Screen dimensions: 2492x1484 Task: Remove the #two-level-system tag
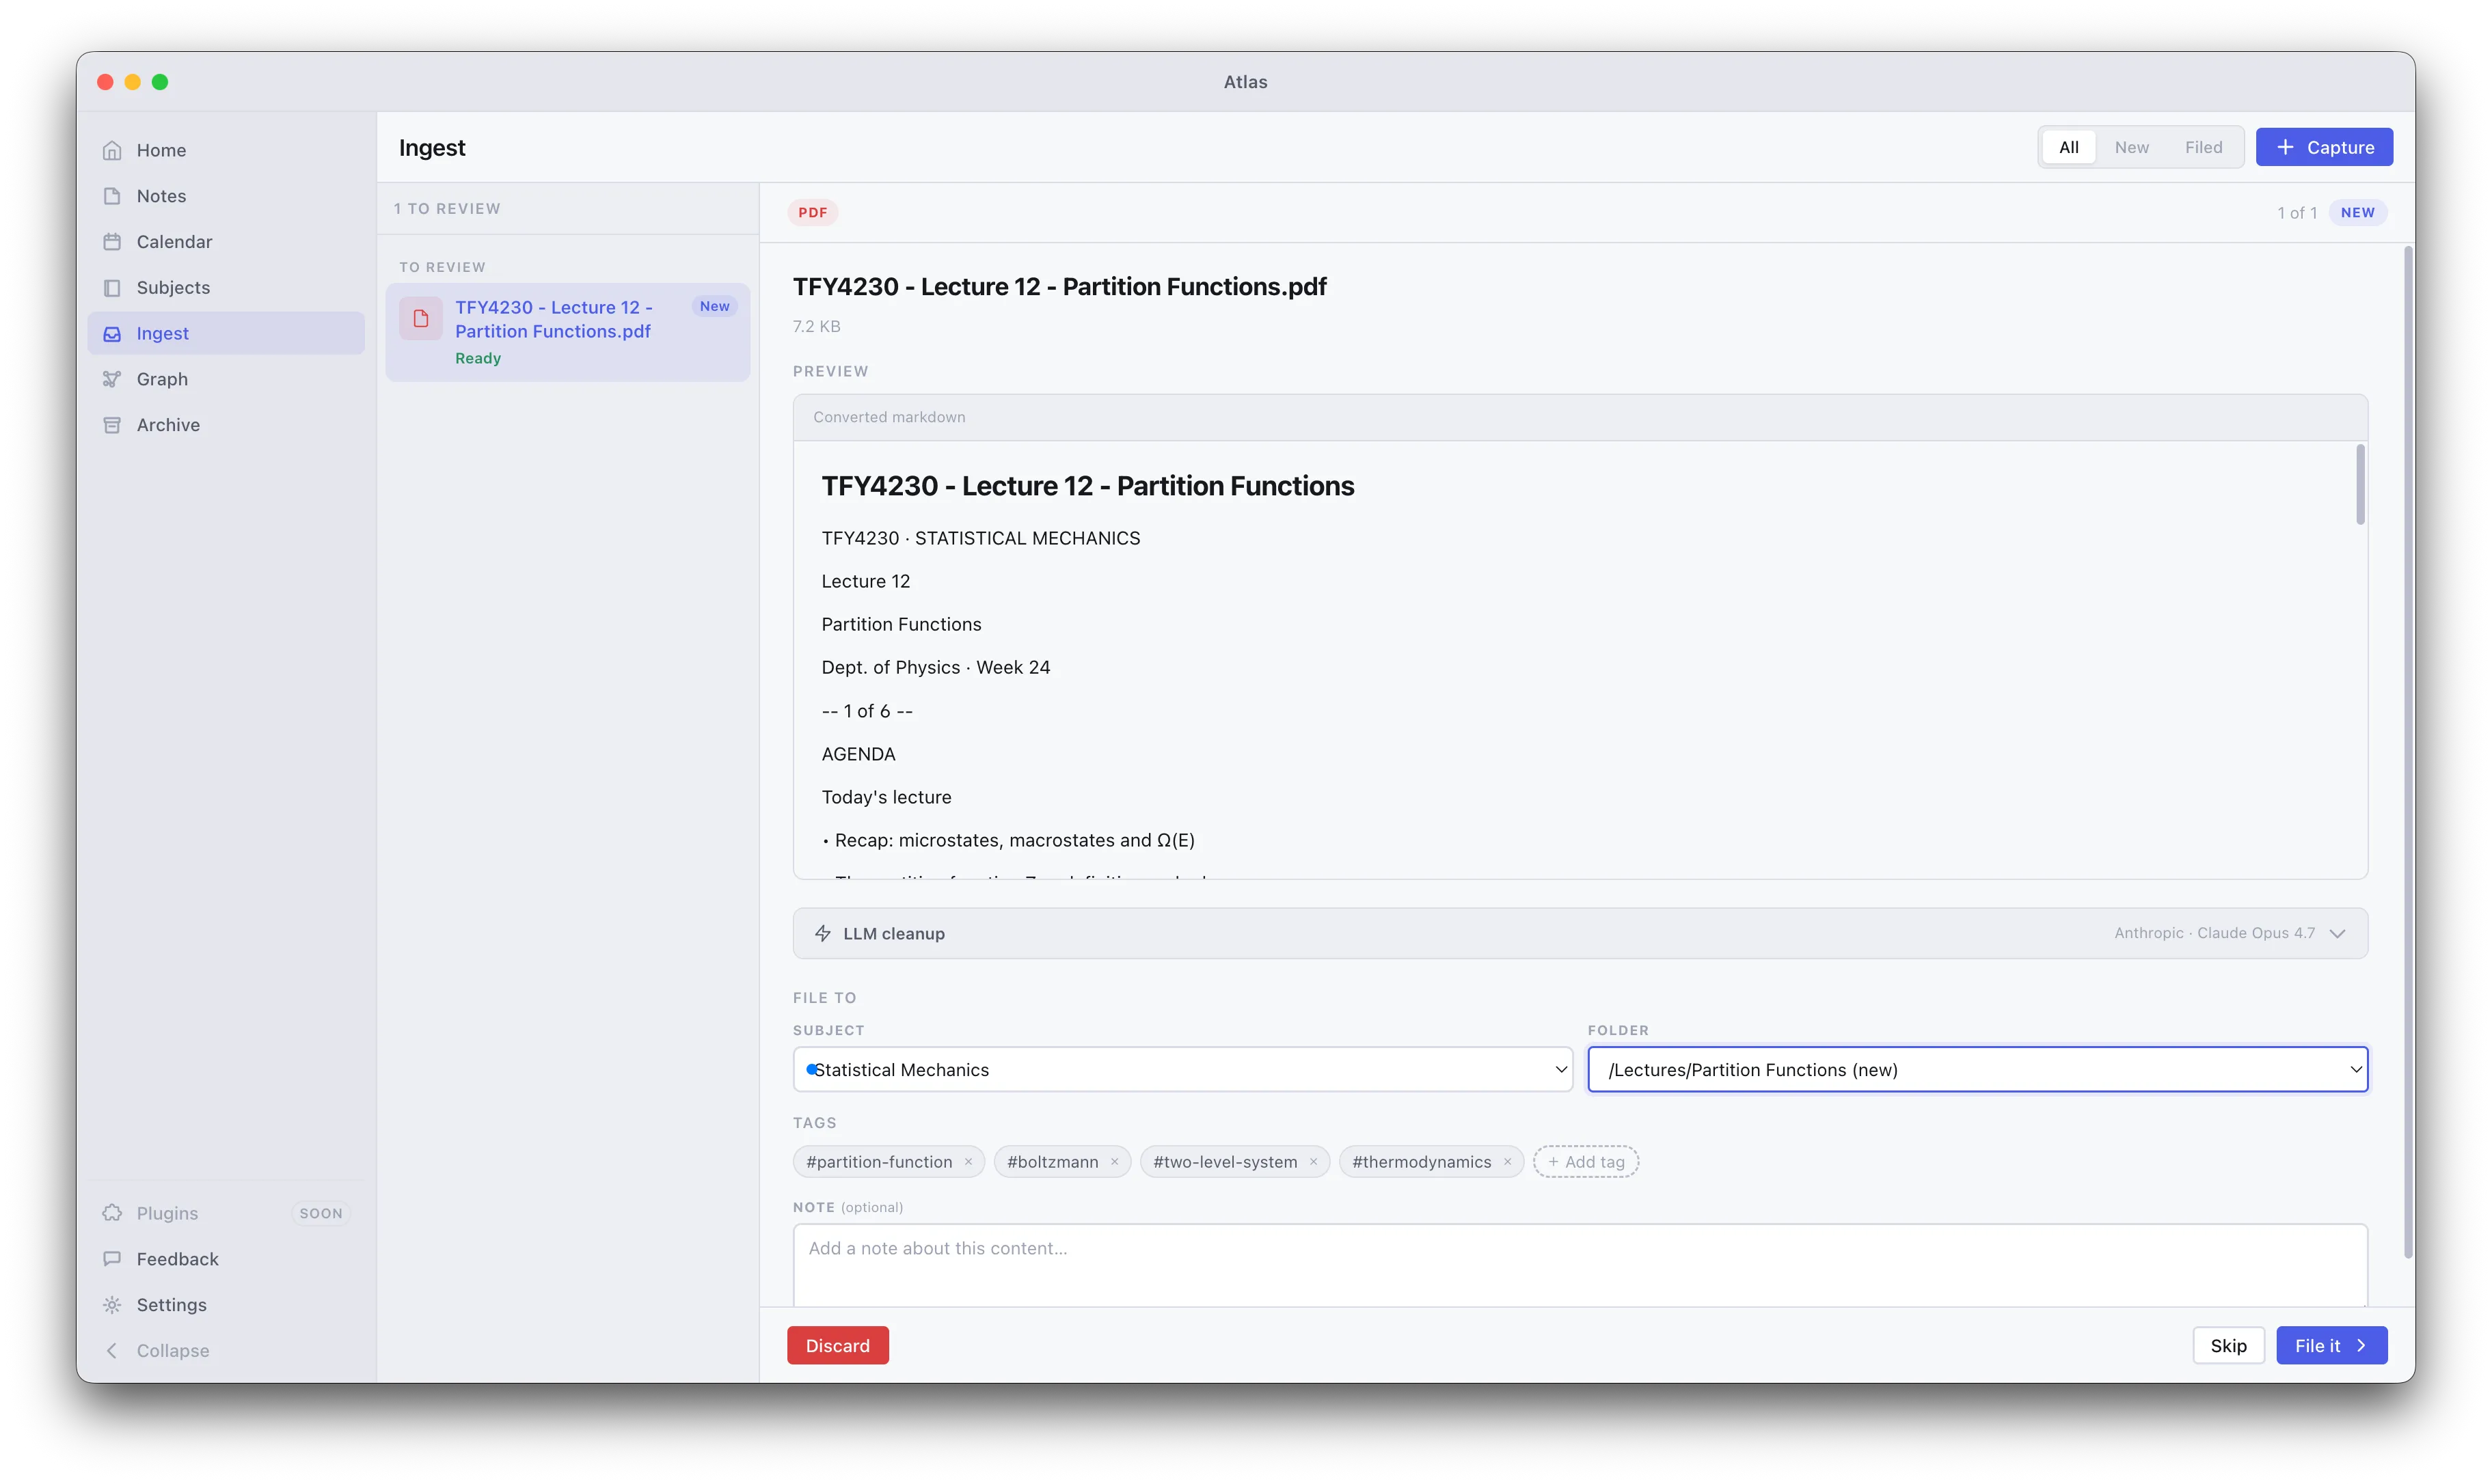click(x=1314, y=1162)
